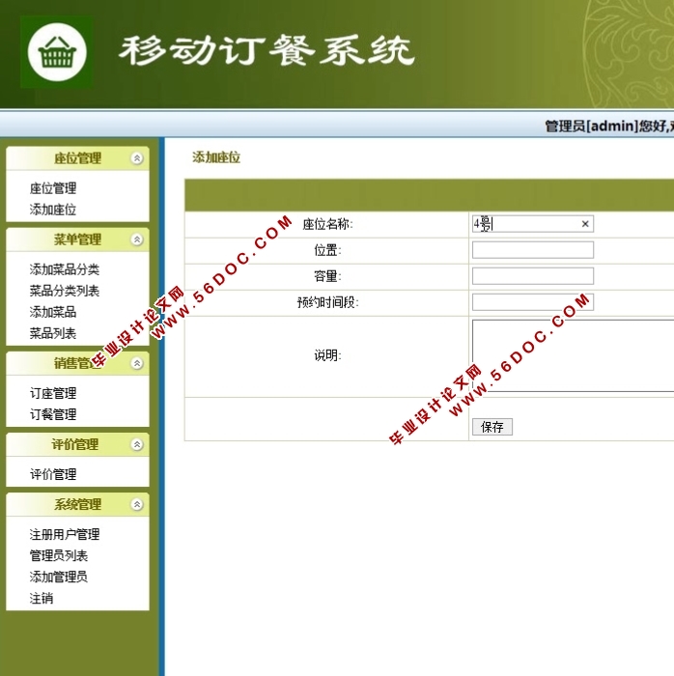Image resolution: width=674 pixels, height=676 pixels.
Task: Click the shopping basket logo icon
Action: (x=57, y=53)
